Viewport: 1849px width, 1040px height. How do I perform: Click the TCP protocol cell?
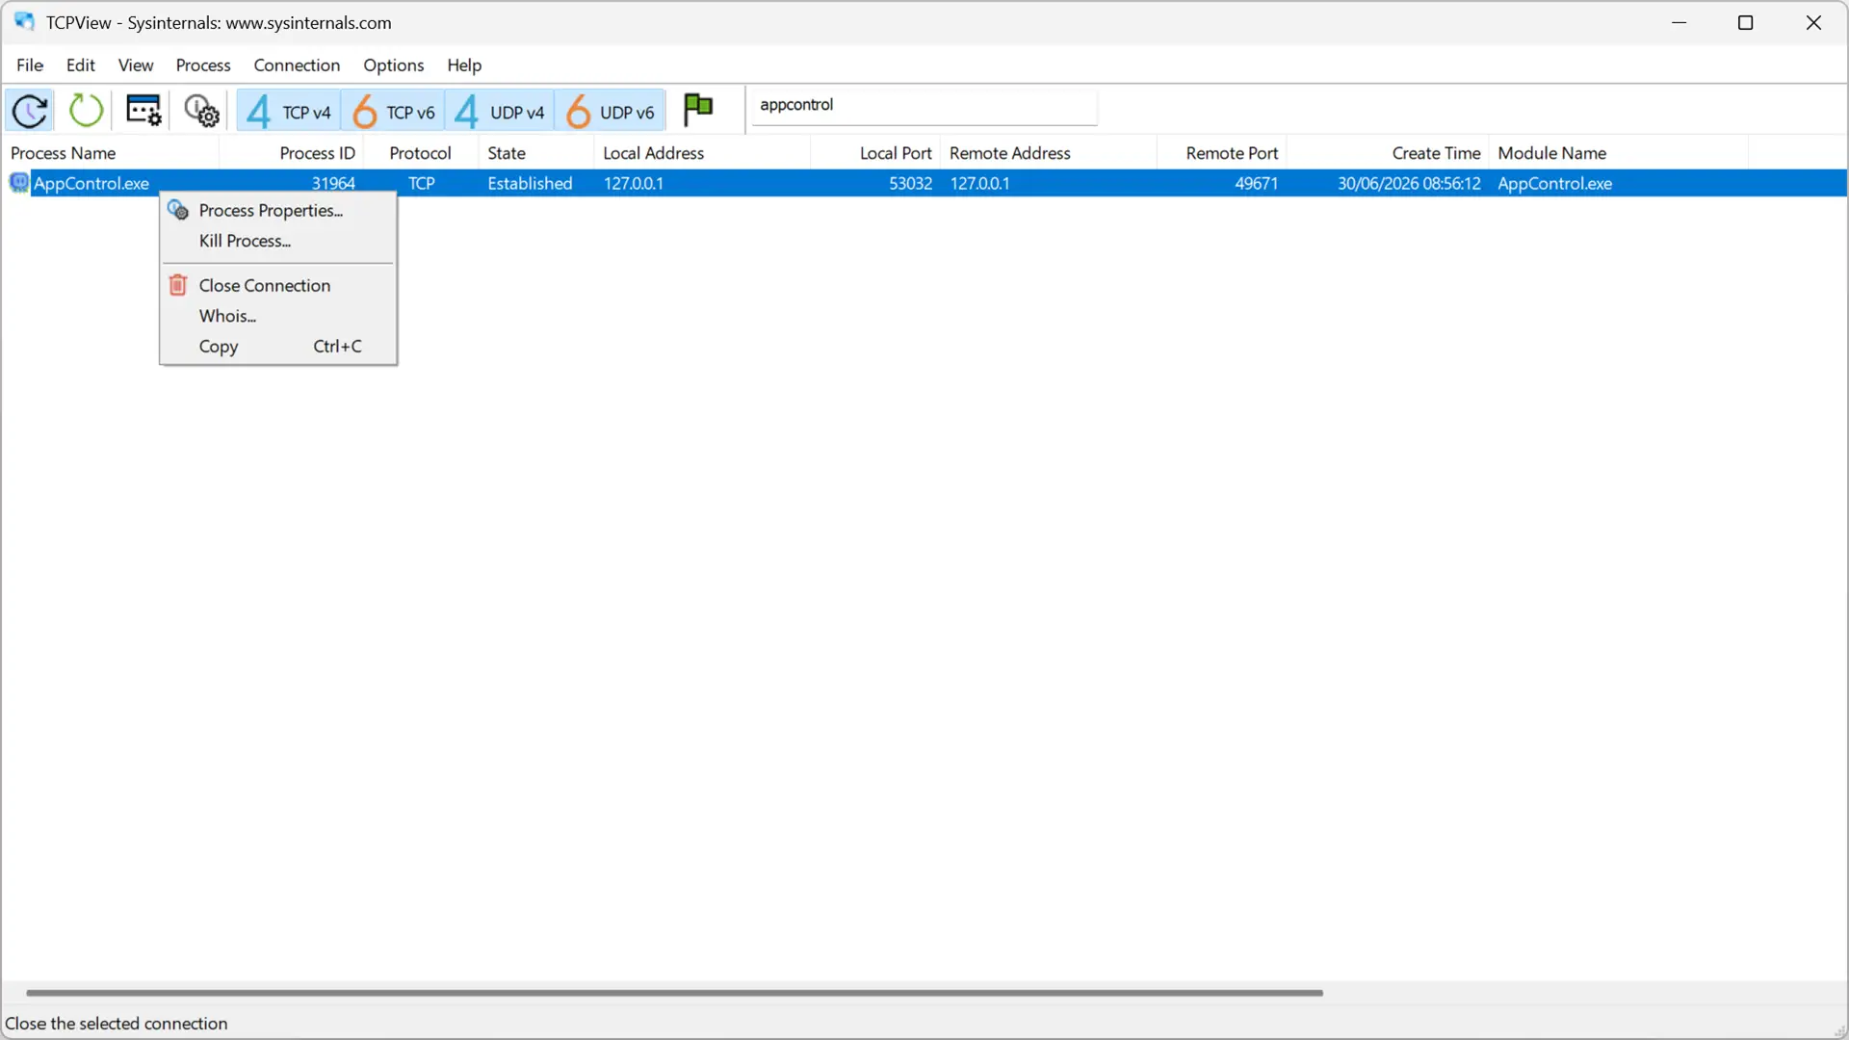click(421, 183)
